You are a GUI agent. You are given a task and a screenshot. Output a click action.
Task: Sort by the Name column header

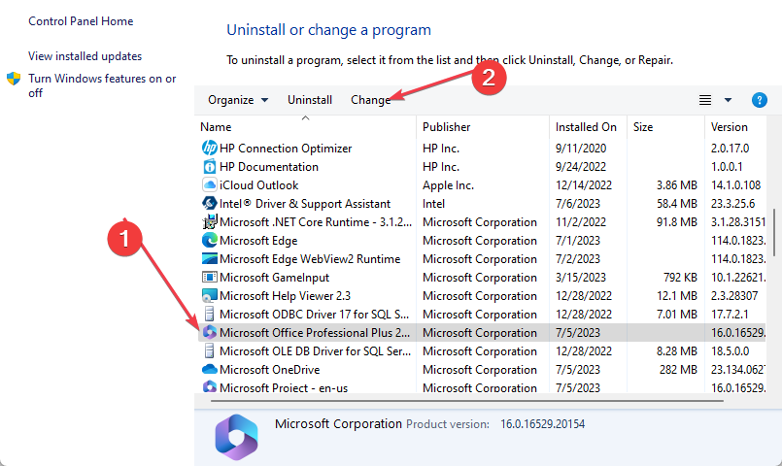click(305, 127)
